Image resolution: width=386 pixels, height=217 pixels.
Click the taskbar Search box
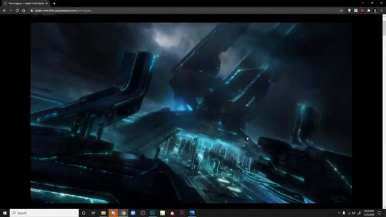click(x=44, y=213)
